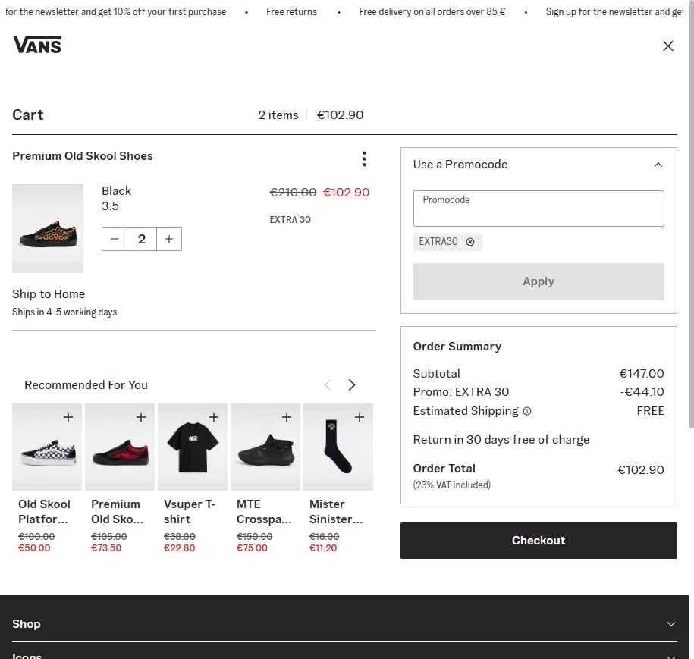This screenshot has height=659, width=694.
Task: Click the Order Total €102.90 value
Action: 640,470
